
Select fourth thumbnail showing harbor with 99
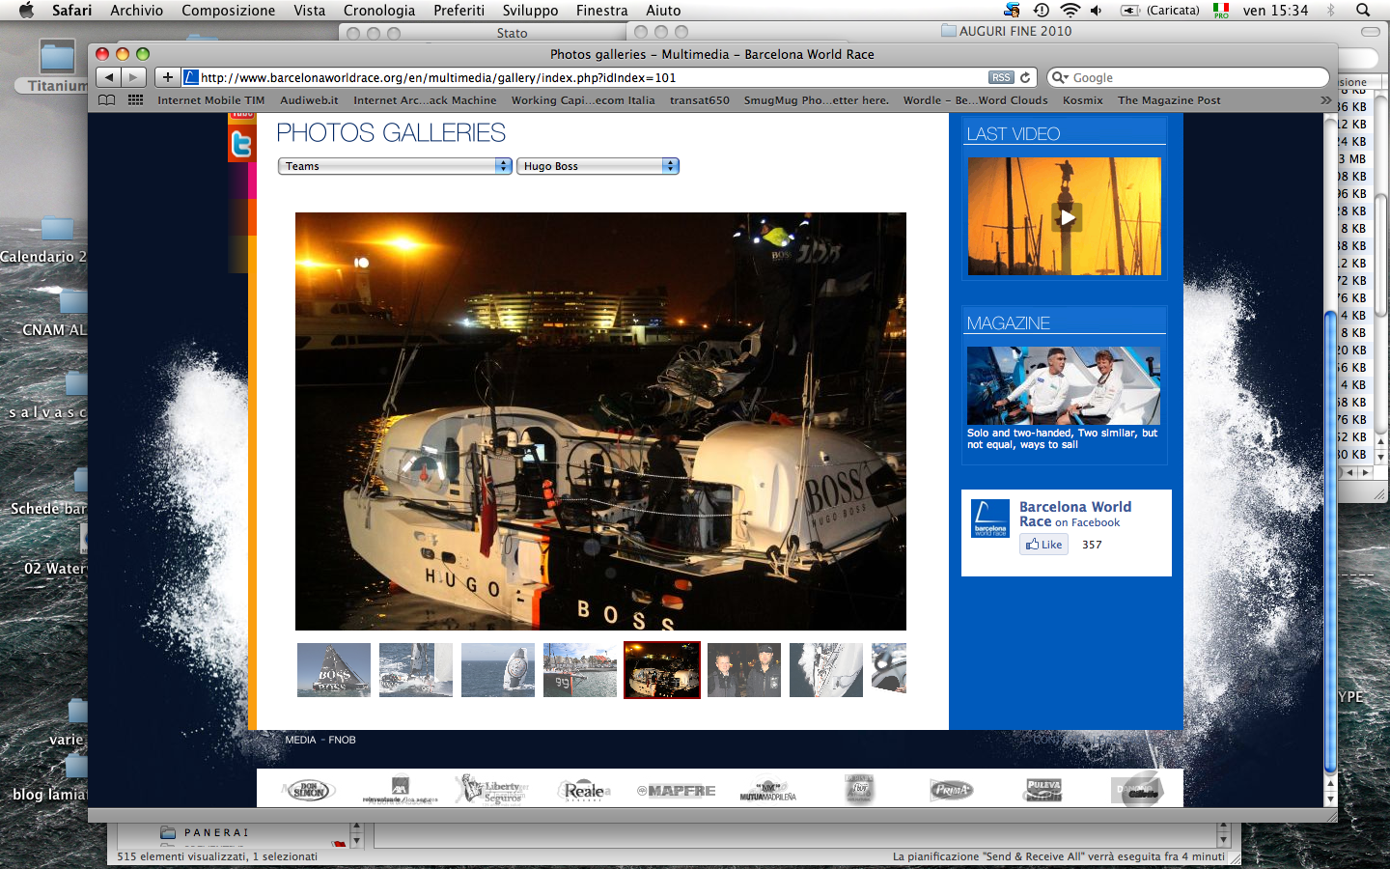pyautogui.click(x=580, y=670)
